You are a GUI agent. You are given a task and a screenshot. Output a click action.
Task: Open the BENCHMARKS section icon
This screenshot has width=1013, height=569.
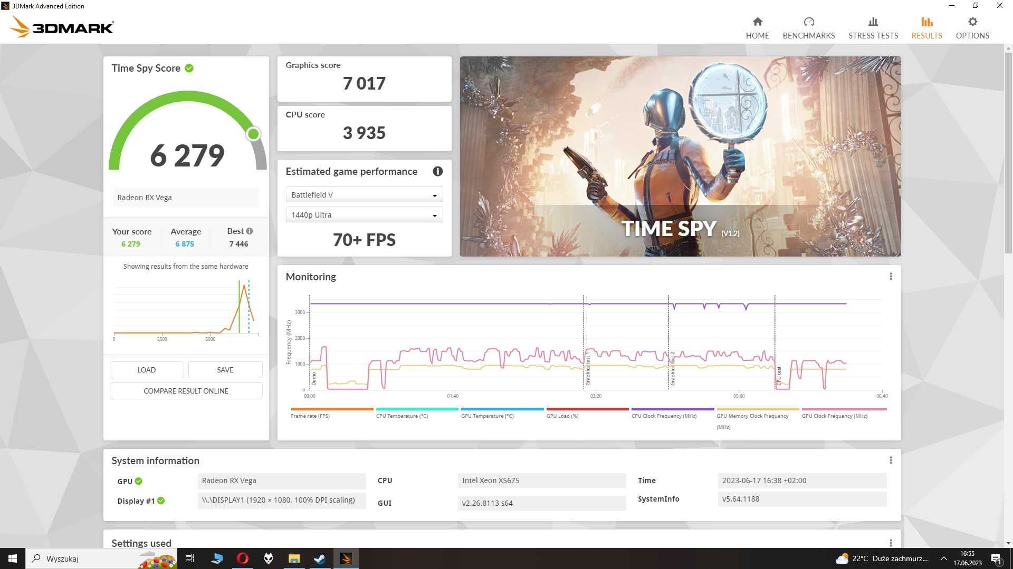[808, 22]
